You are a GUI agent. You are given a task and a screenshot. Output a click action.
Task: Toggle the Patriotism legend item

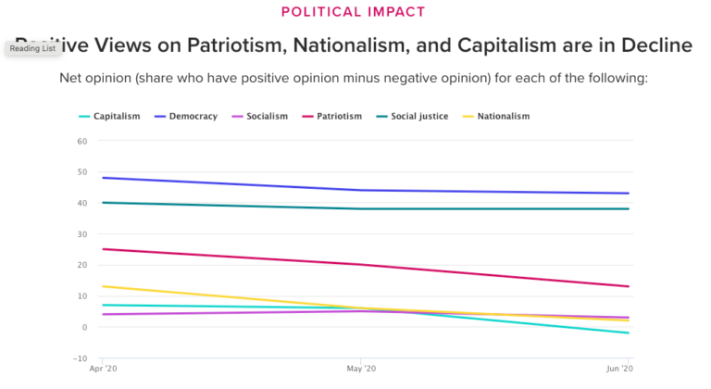[x=332, y=117]
